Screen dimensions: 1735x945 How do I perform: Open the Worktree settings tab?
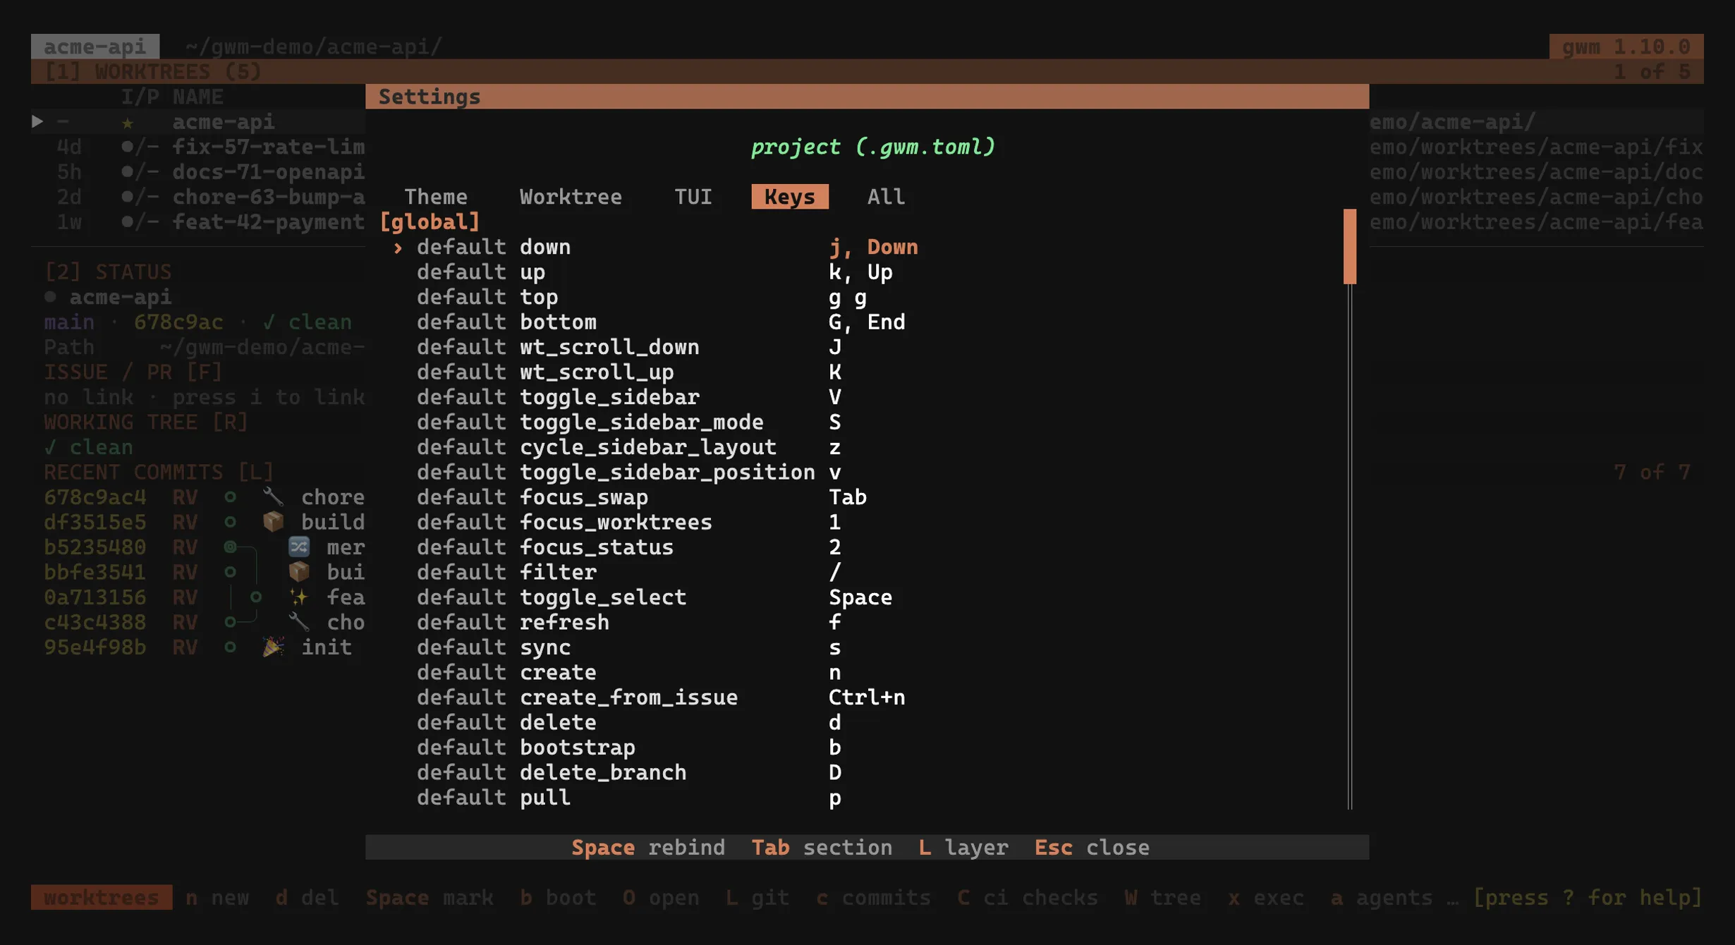pos(571,197)
